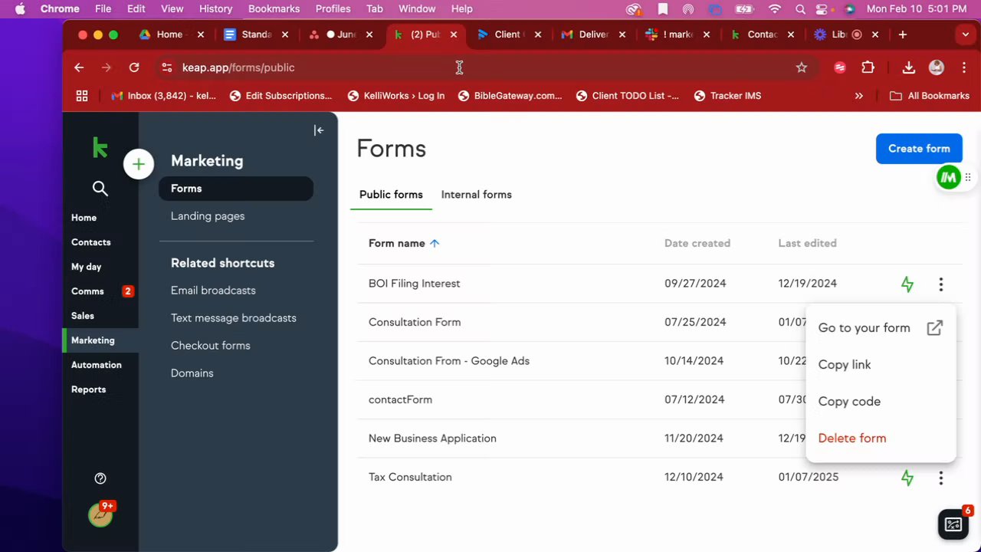Switch to the Client browser tab
This screenshot has height=552, width=981.
[x=509, y=34]
